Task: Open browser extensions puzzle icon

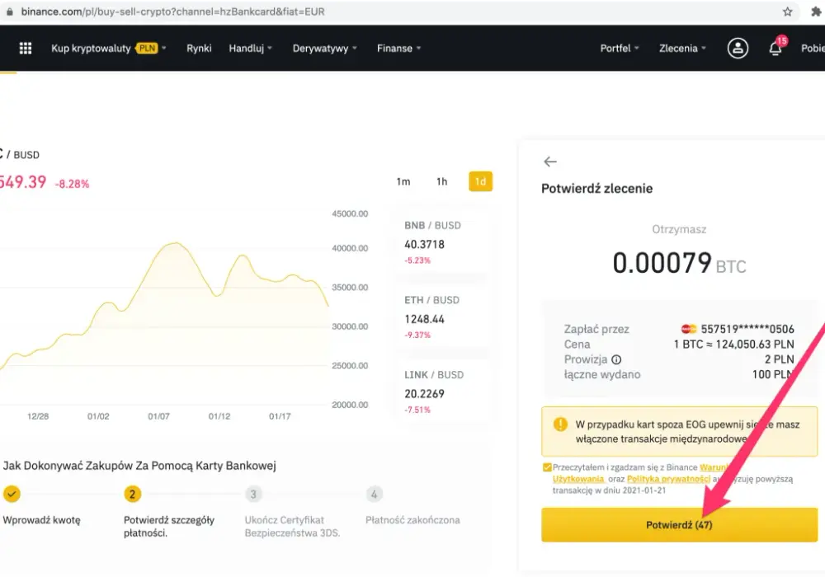Action: [x=816, y=12]
